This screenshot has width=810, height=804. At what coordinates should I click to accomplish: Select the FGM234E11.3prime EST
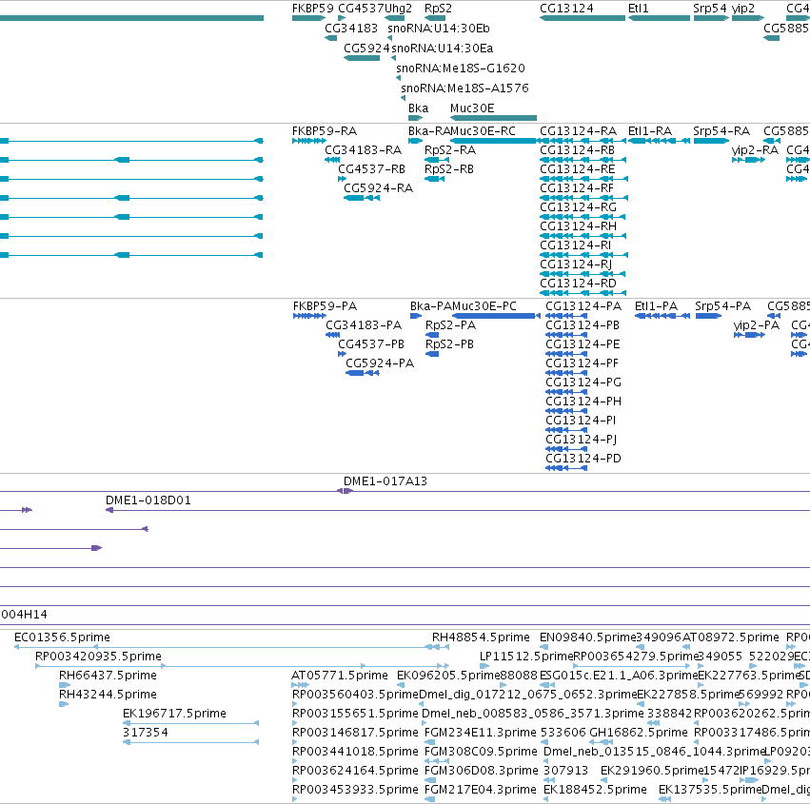[430, 742]
